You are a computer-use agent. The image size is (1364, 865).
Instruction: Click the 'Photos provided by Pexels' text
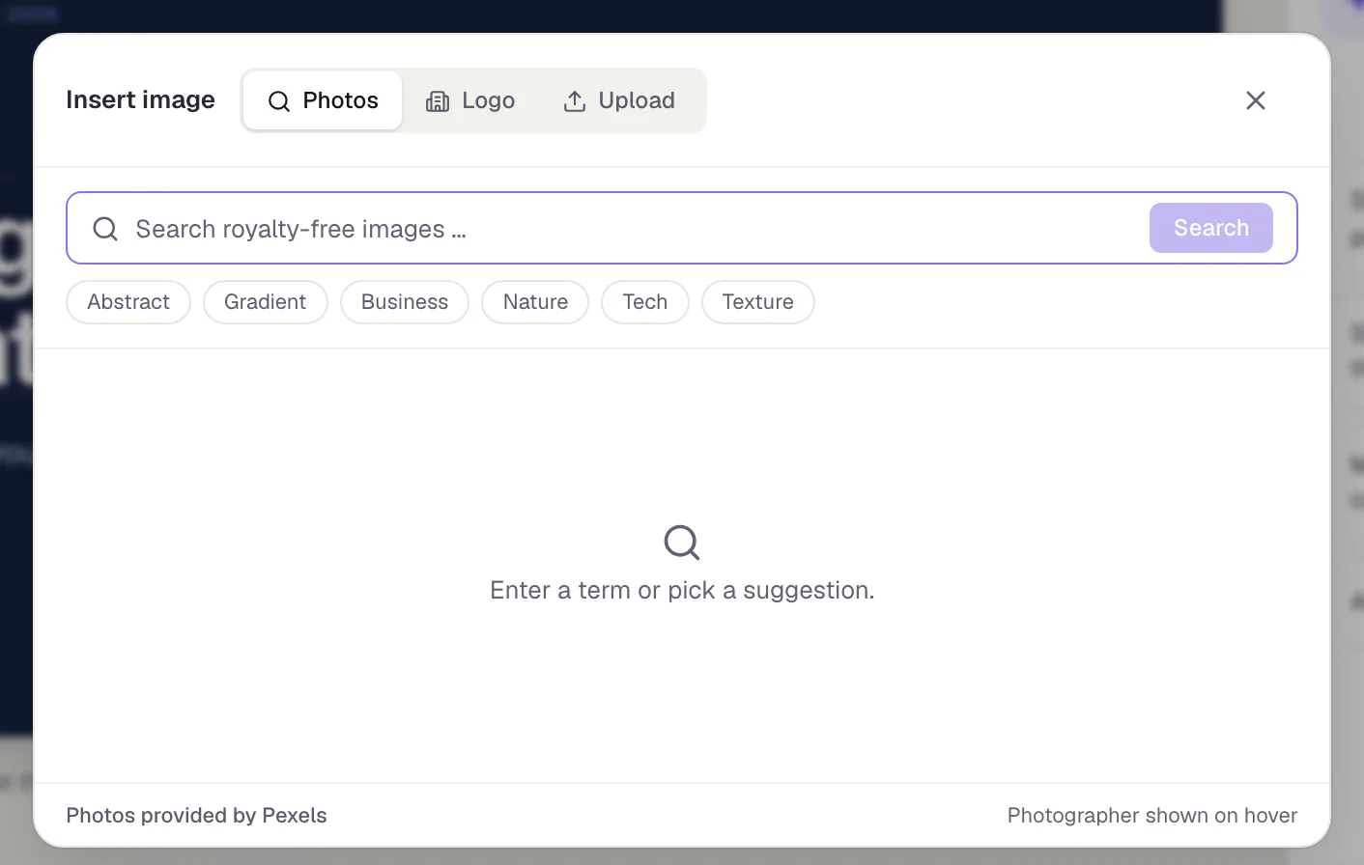tap(196, 816)
